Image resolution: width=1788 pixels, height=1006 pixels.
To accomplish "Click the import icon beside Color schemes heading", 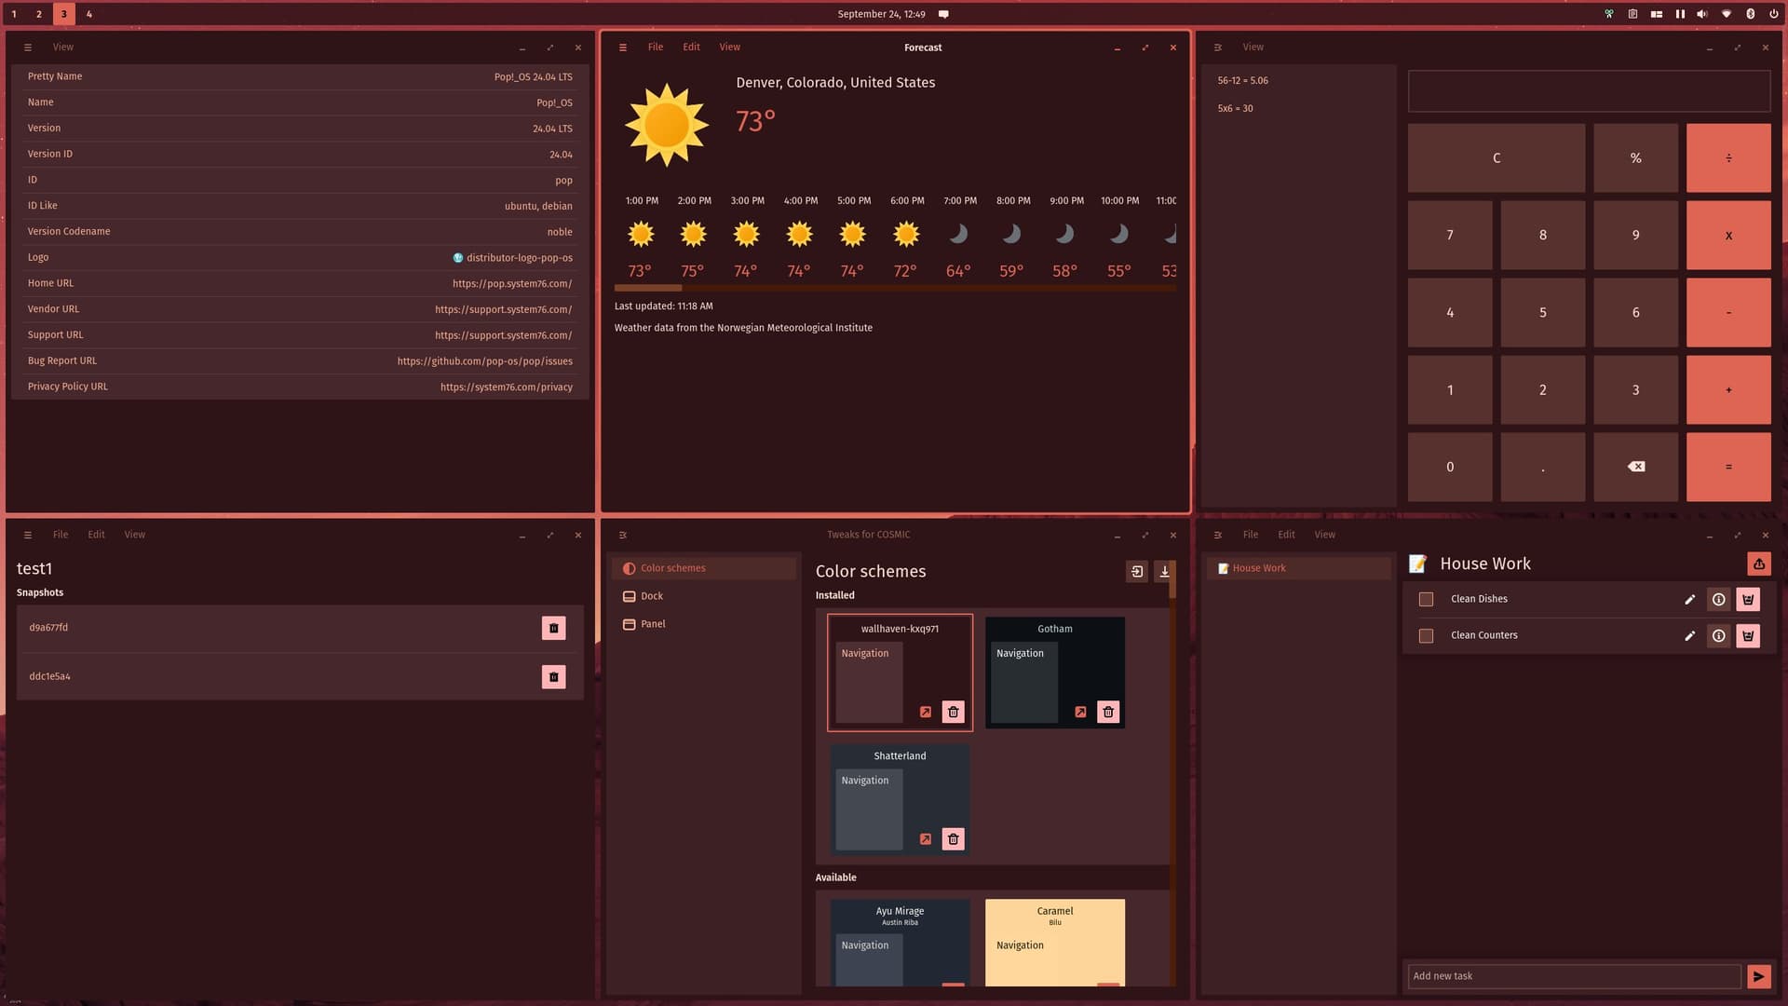I will 1136,572.
